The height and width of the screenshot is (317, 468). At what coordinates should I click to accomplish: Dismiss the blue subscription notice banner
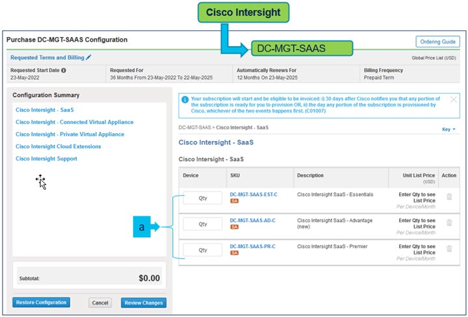pyautogui.click(x=453, y=99)
